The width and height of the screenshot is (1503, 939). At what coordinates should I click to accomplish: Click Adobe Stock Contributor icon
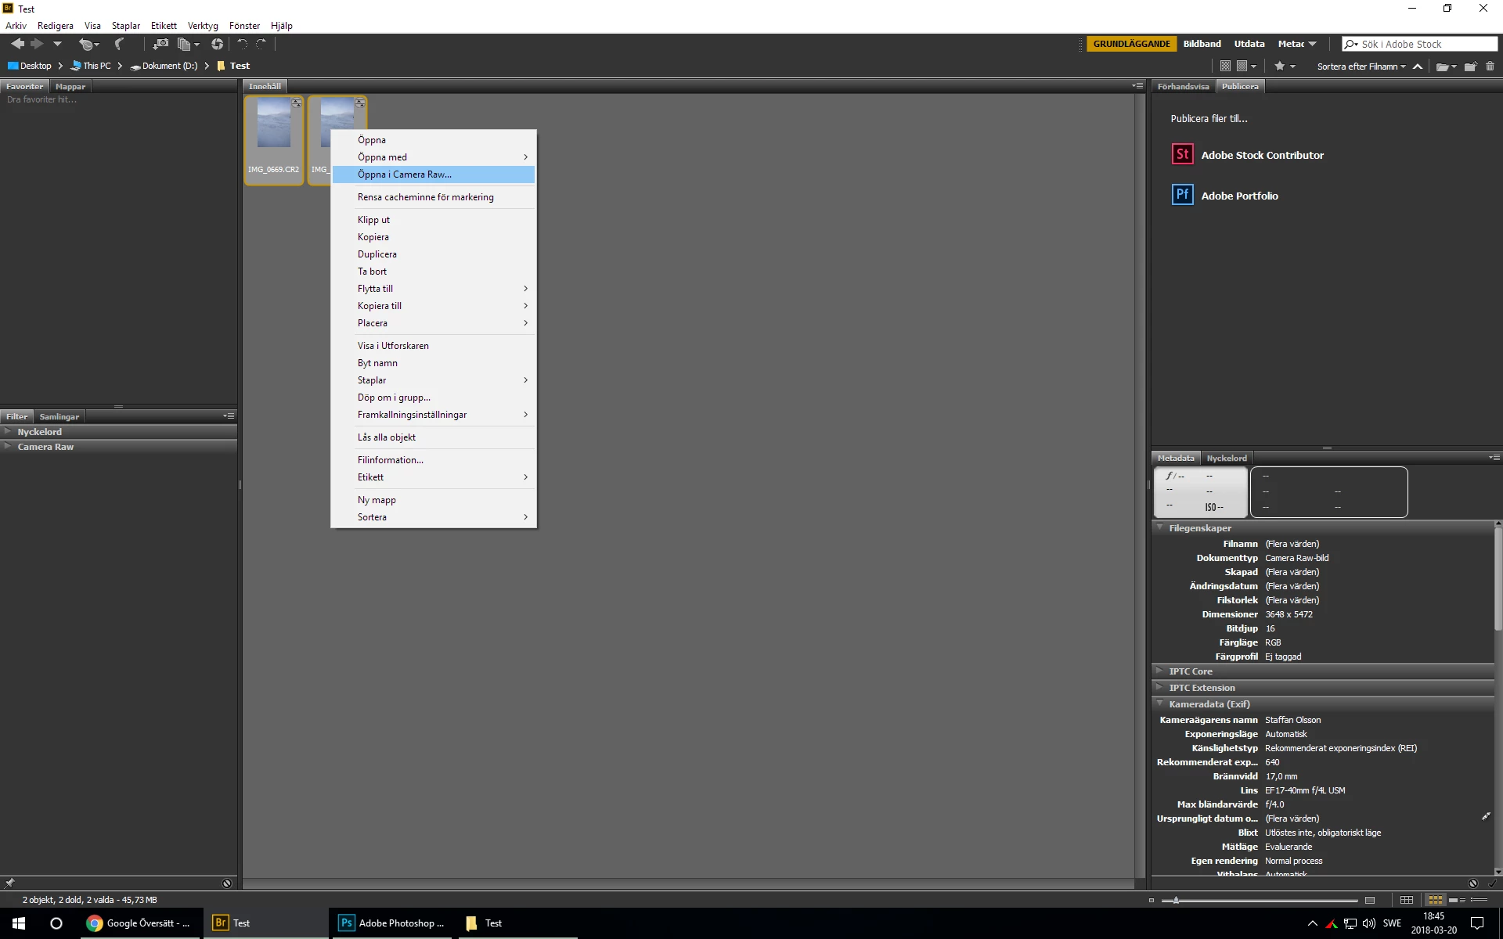click(x=1182, y=154)
